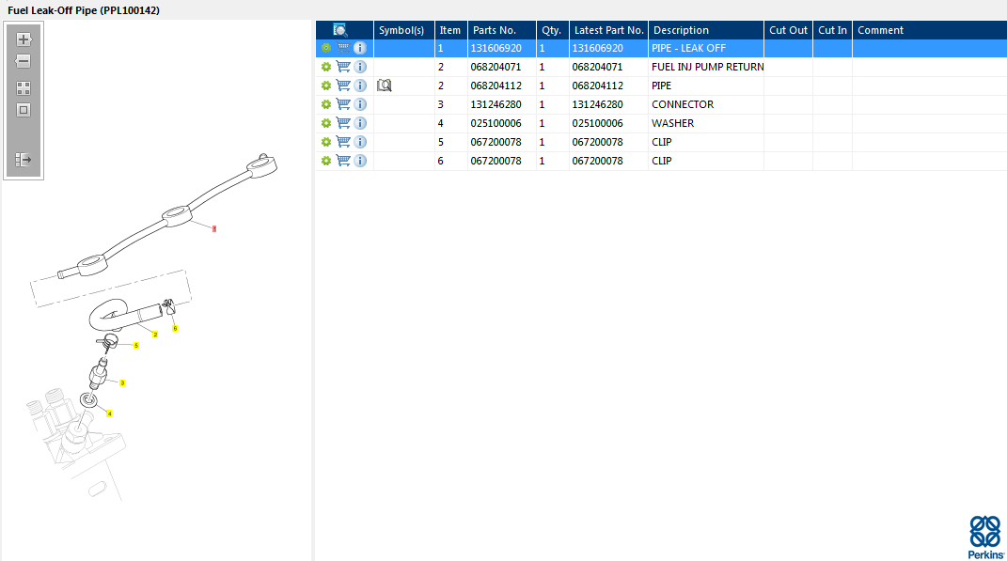Select parts number 131246280 cell
1007x561 pixels.
501,104
